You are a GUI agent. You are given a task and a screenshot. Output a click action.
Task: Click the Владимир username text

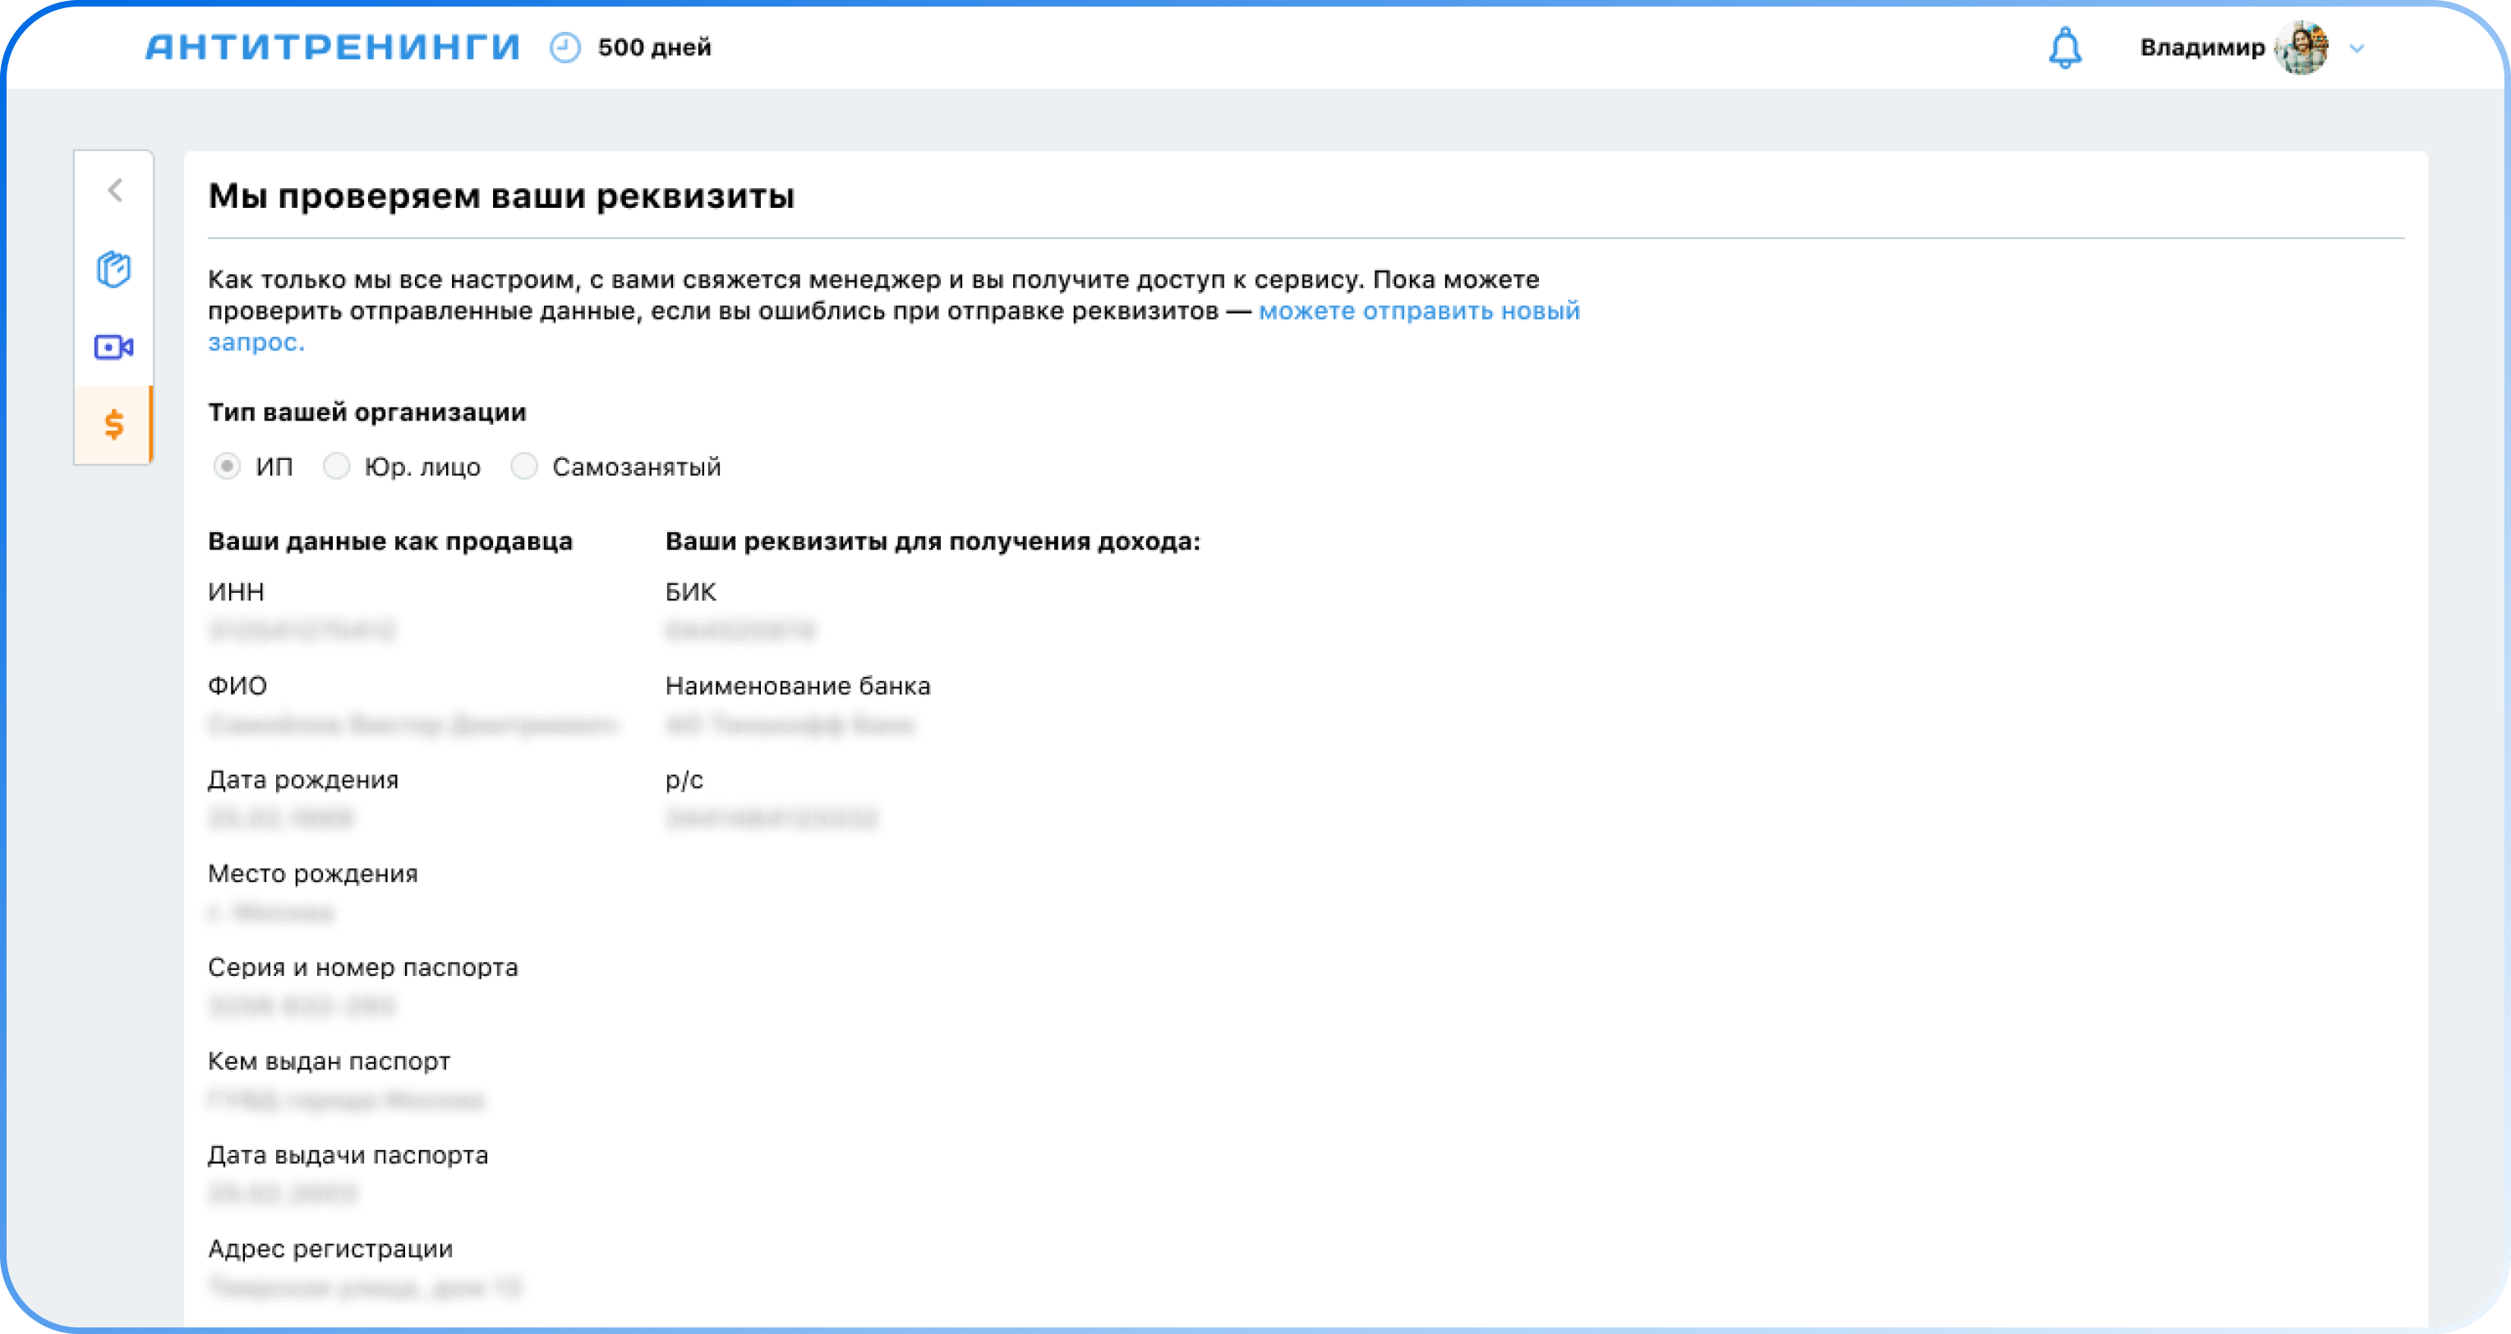coord(2202,48)
